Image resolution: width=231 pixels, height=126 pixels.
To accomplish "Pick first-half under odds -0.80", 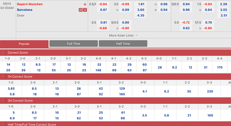I will click(x=208, y=28).
